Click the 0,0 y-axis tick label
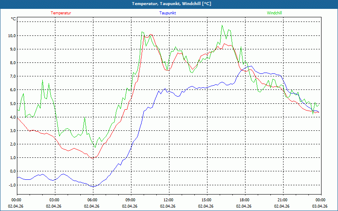This screenshot has height=211, width=338. pos(12,171)
